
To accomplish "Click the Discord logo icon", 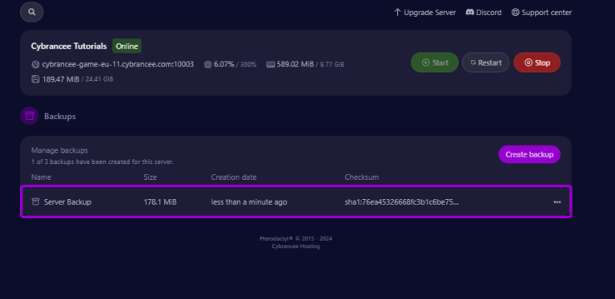I will pyautogui.click(x=469, y=12).
